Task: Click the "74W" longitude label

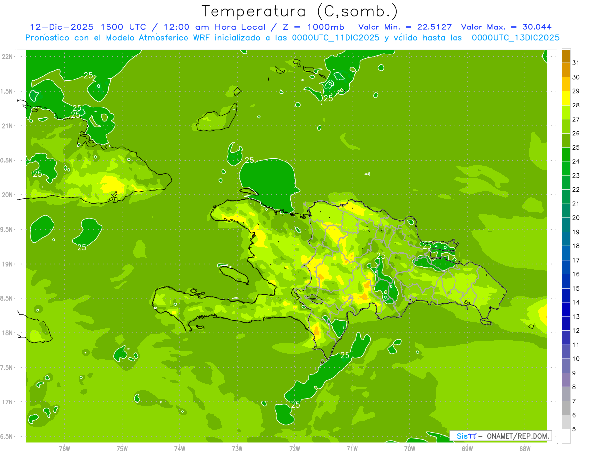Action: [180, 448]
